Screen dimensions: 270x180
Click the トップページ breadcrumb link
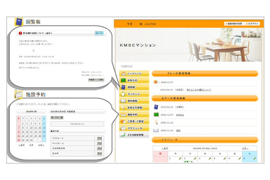[127, 66]
